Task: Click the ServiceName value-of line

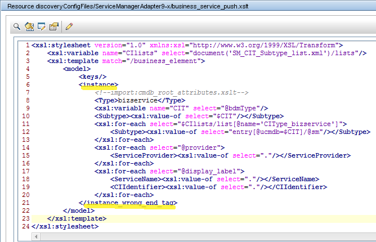Action: pyautogui.click(x=214, y=180)
